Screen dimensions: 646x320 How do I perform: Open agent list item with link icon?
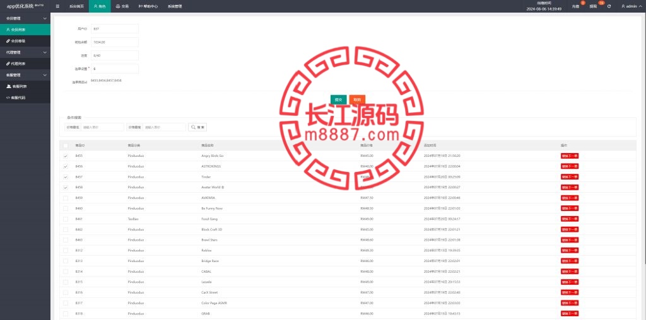[x=25, y=64]
